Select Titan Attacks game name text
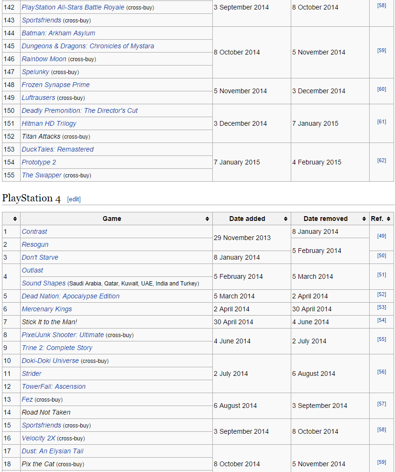 [41, 136]
